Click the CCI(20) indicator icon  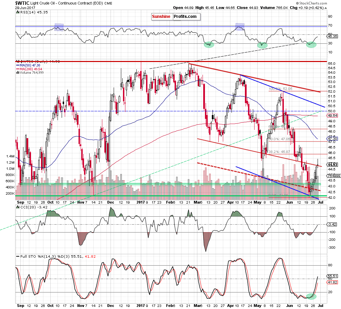(x=18, y=207)
